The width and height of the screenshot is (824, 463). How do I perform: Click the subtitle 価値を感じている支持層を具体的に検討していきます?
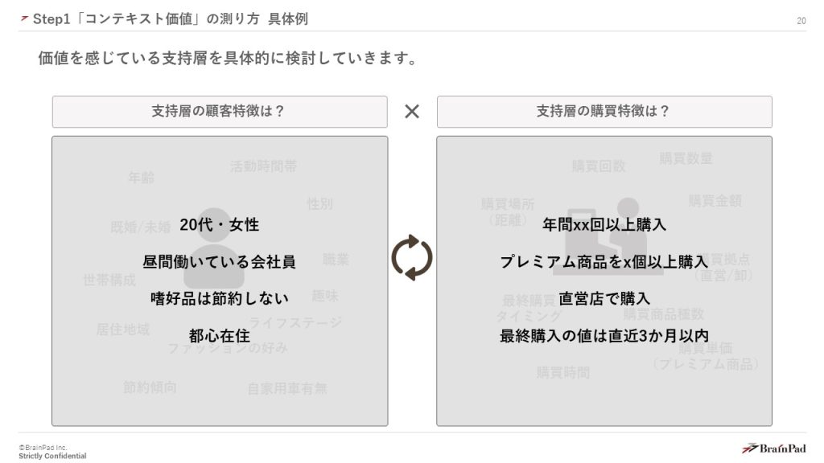tap(227, 59)
